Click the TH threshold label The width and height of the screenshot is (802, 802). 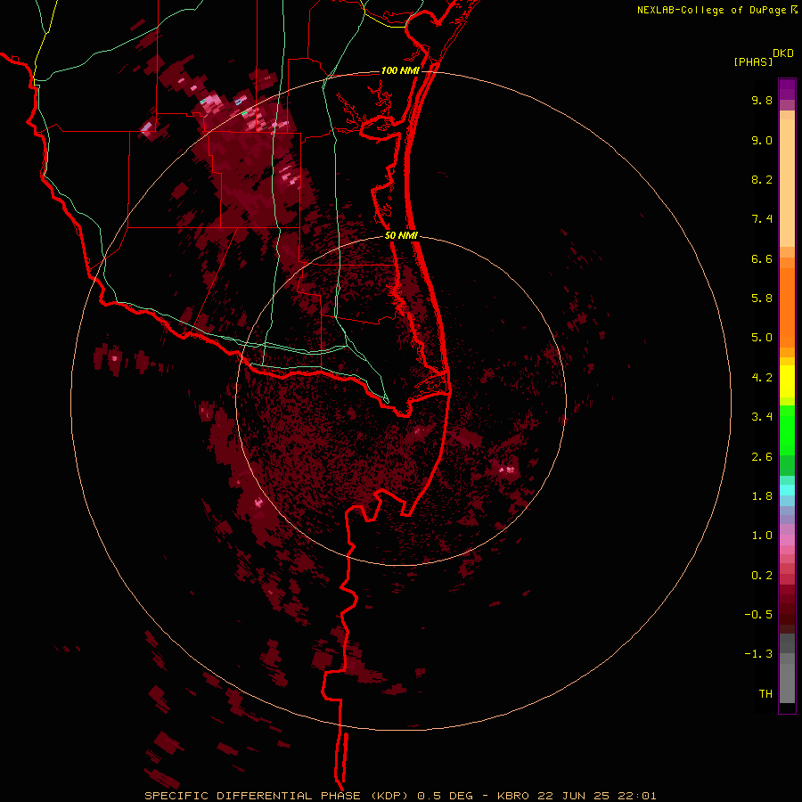click(x=765, y=694)
